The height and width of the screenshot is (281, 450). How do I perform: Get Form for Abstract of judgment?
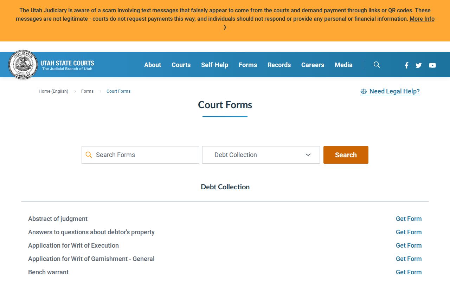click(409, 219)
